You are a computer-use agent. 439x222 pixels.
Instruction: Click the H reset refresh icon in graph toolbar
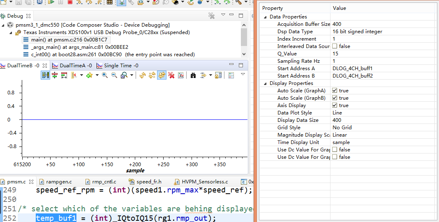tap(152, 75)
